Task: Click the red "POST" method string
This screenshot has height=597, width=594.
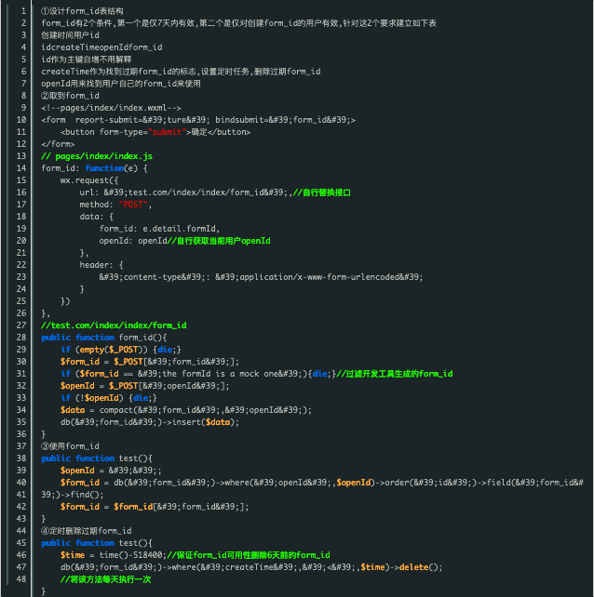Action: [x=134, y=204]
